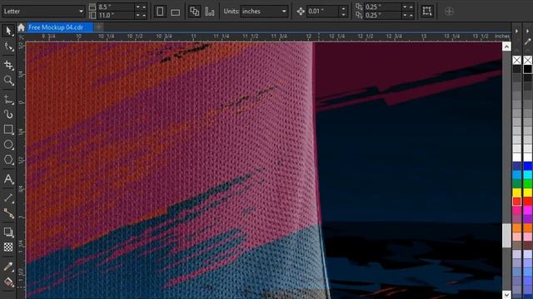Viewport: 533px width, 299px height.
Task: Select the Pick tool
Action: (8, 31)
